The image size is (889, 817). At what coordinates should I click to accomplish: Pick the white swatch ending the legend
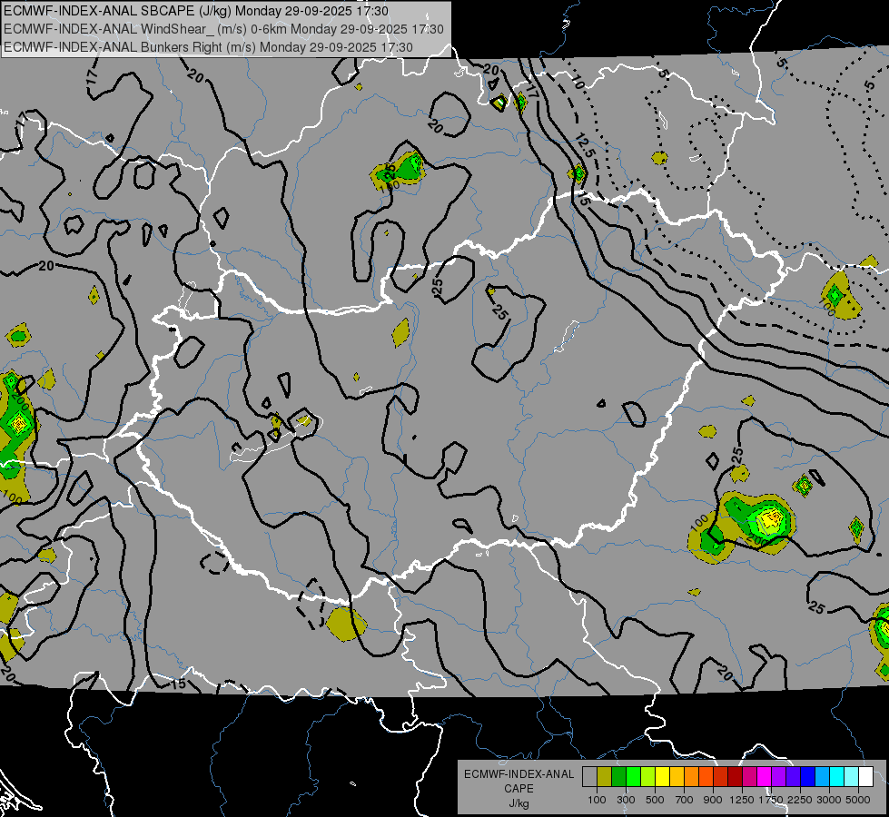(866, 777)
